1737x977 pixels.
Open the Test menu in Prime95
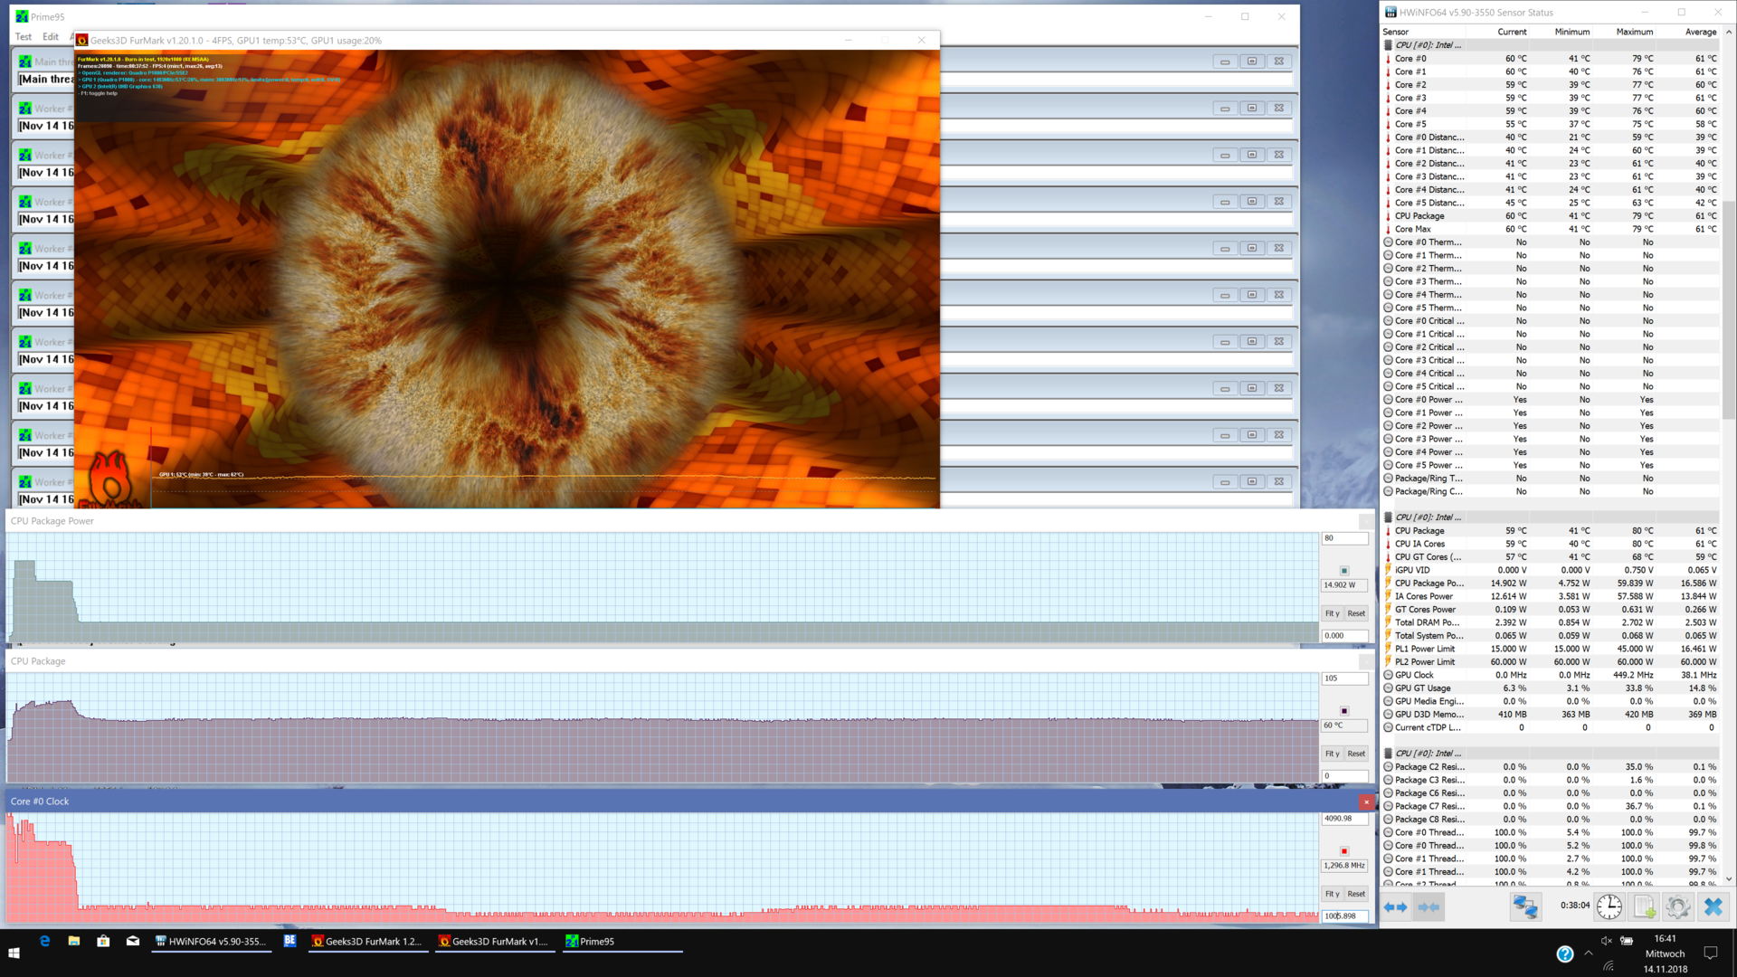(x=24, y=37)
